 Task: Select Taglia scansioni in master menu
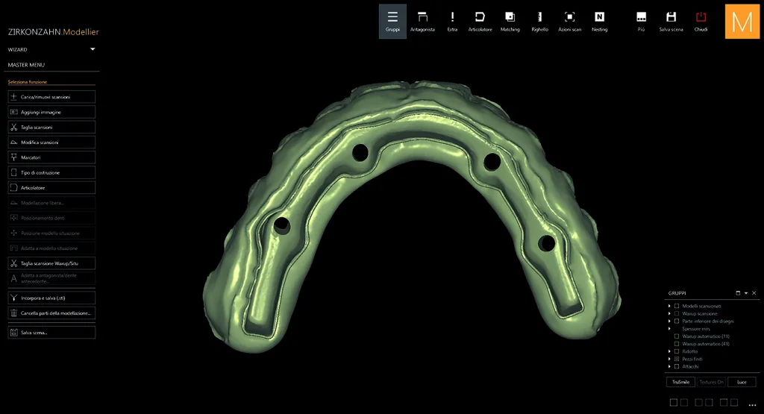[x=51, y=127]
